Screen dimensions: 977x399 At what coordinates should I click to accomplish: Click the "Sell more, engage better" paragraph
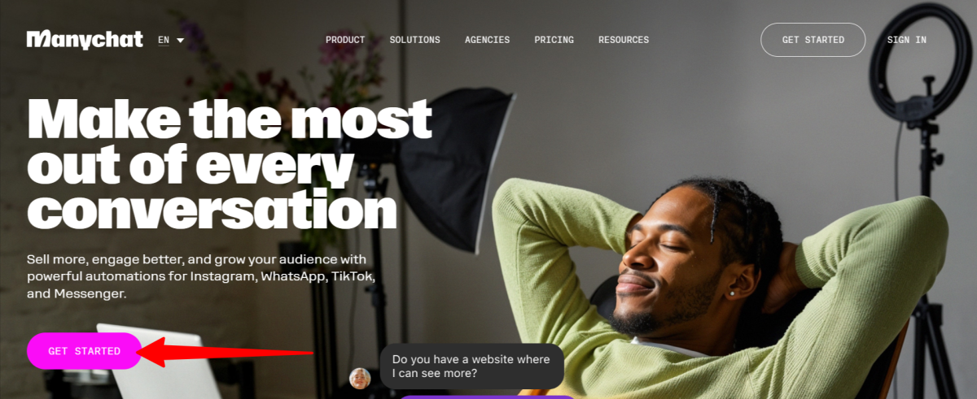(x=200, y=276)
